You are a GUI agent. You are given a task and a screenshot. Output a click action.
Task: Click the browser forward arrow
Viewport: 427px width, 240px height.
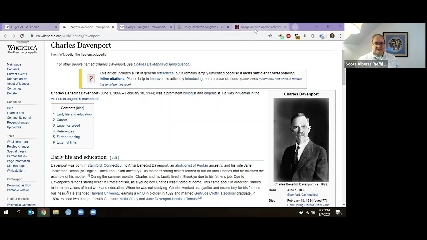[x=14, y=36]
